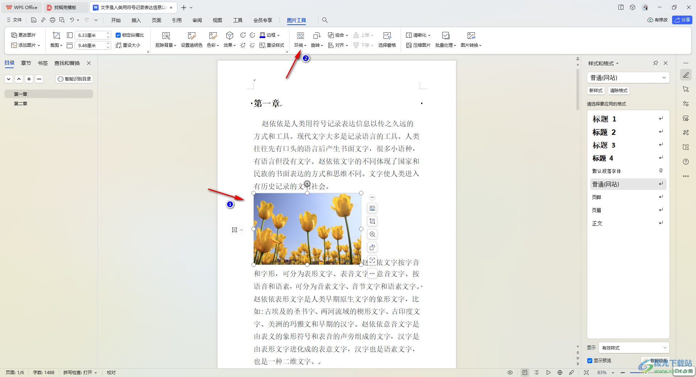Click the 第二章 outline entry
The image size is (696, 377).
[x=21, y=104]
